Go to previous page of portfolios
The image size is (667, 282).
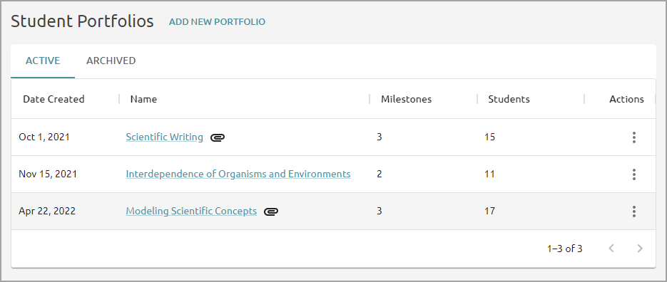click(611, 249)
